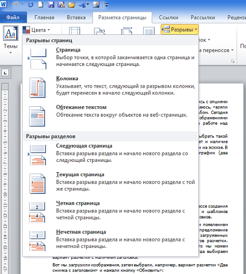Image resolution: width=246 pixels, height=274 pixels.
Task: Open the 'Файл' backstage tab
Action: (13, 17)
